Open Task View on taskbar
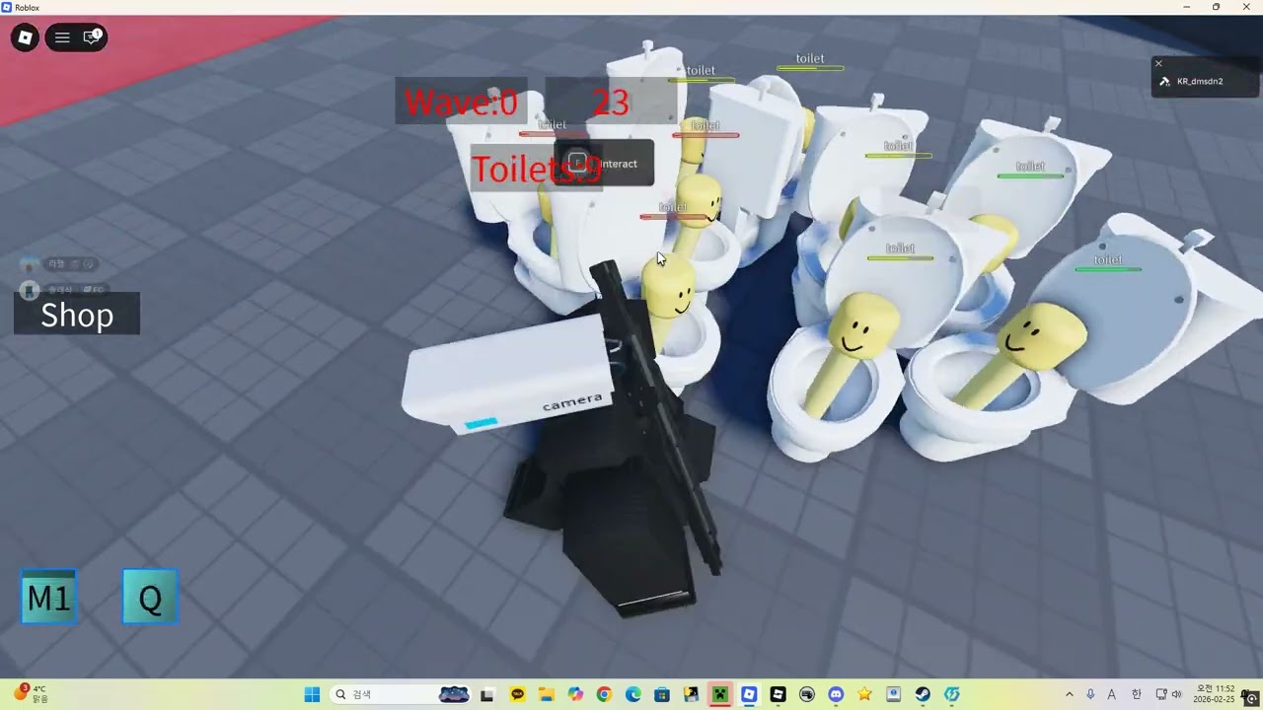 click(486, 695)
